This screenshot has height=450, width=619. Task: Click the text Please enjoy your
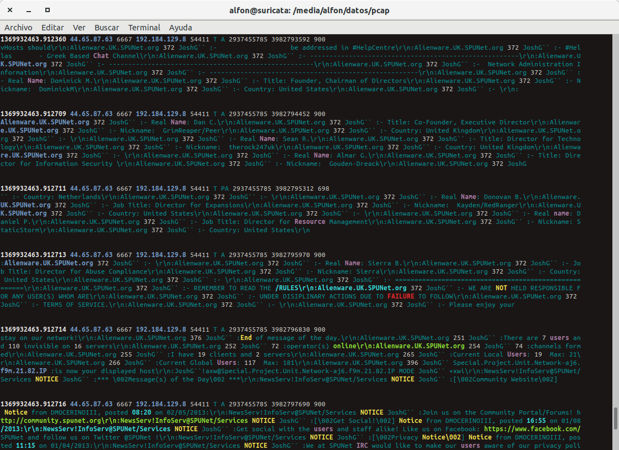[481, 305]
